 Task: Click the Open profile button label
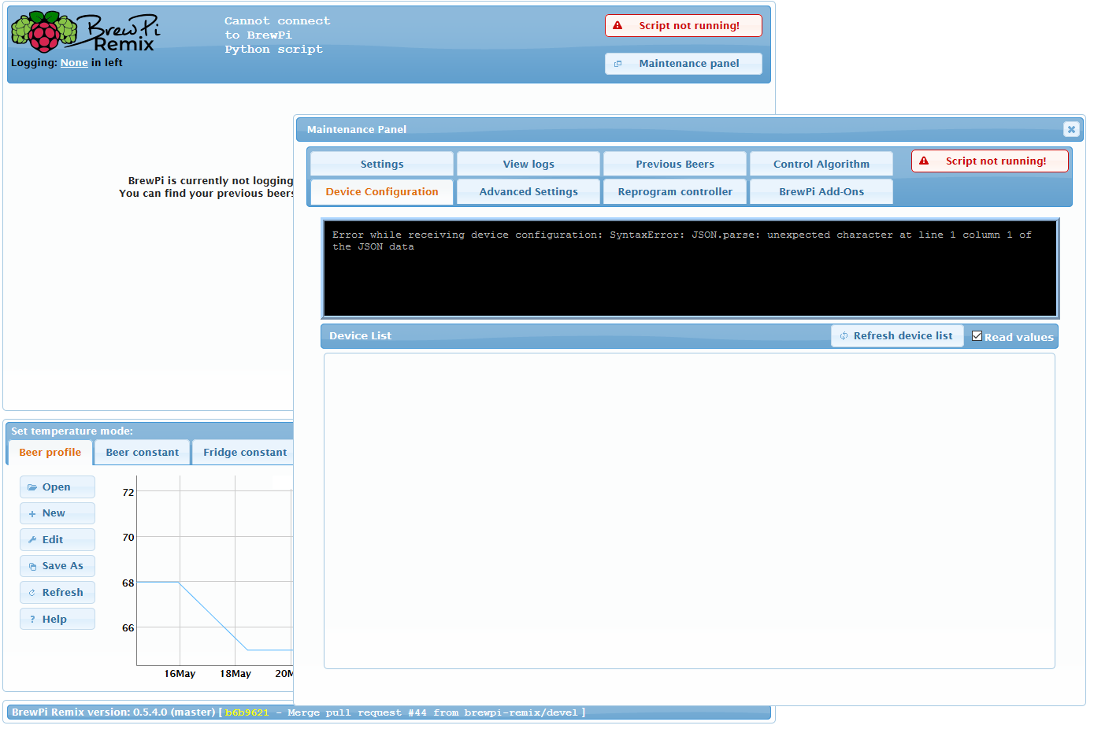tap(57, 487)
